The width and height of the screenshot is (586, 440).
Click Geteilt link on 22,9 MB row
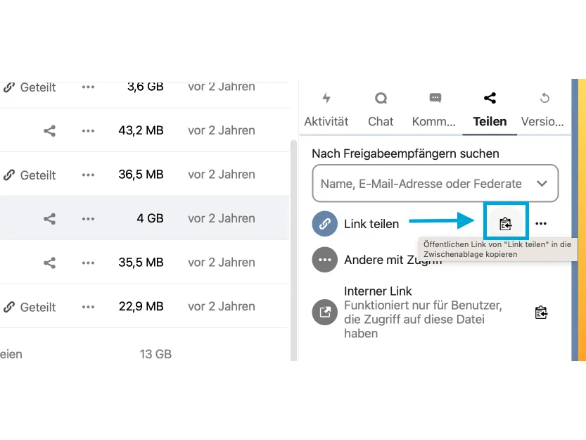tap(30, 307)
